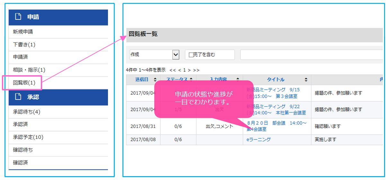The width and height of the screenshot is (387, 180).
Task: Select 回覧板(1) in the sidebar
Action: pos(58,83)
